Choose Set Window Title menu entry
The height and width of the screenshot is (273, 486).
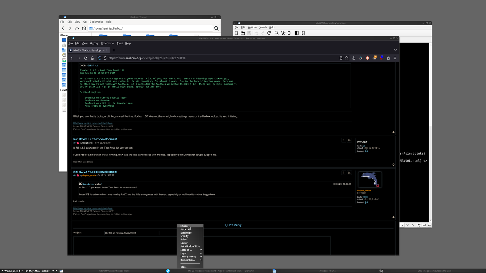190,246
